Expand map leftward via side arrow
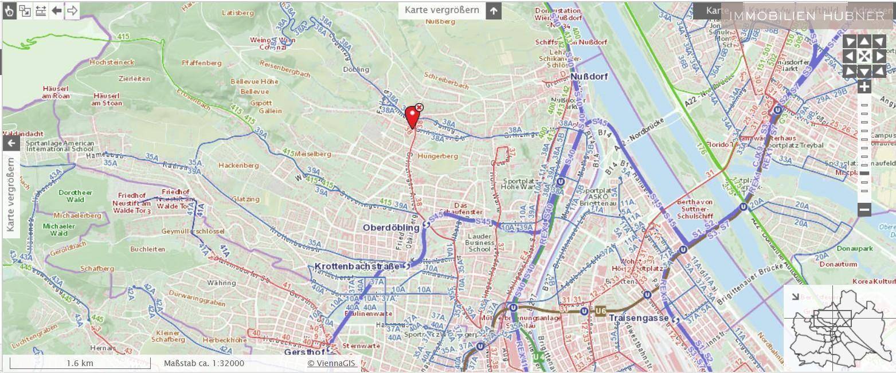 tap(11, 143)
